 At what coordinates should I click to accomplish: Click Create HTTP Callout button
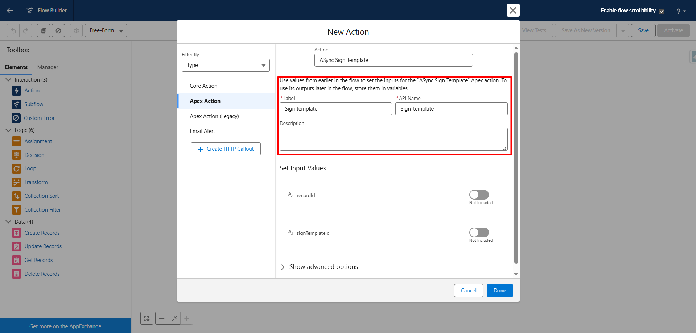point(226,149)
